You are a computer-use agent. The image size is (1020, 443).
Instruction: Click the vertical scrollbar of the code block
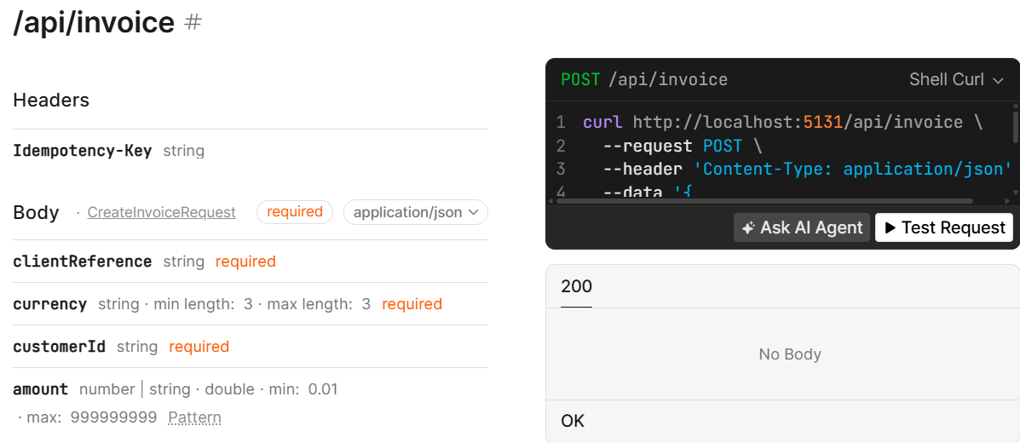1016,126
